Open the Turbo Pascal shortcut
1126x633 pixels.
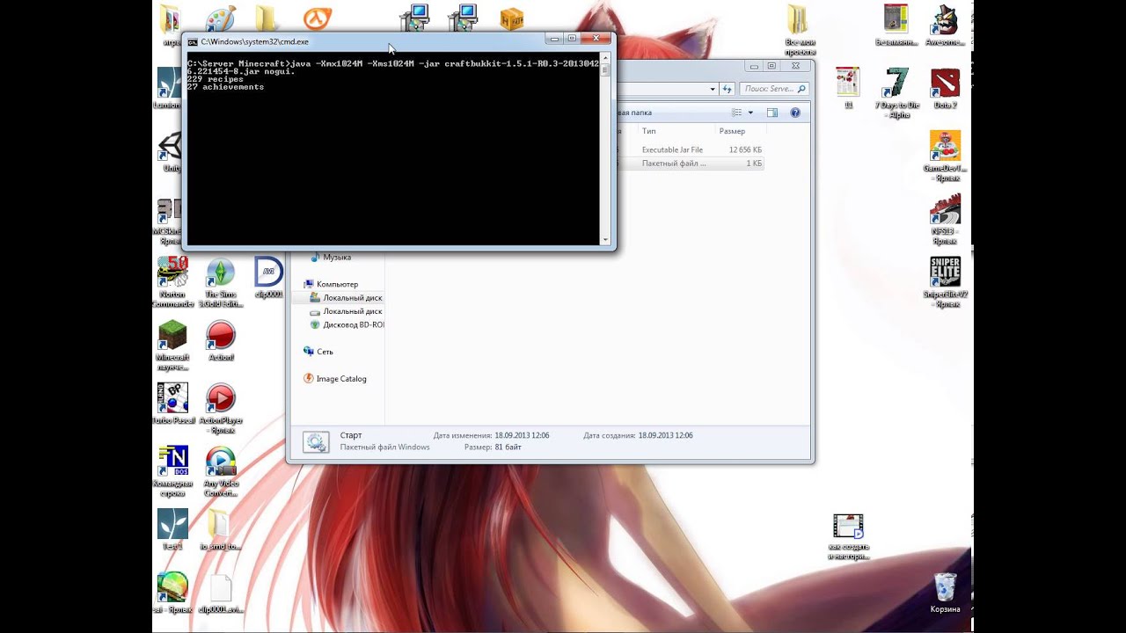point(172,404)
